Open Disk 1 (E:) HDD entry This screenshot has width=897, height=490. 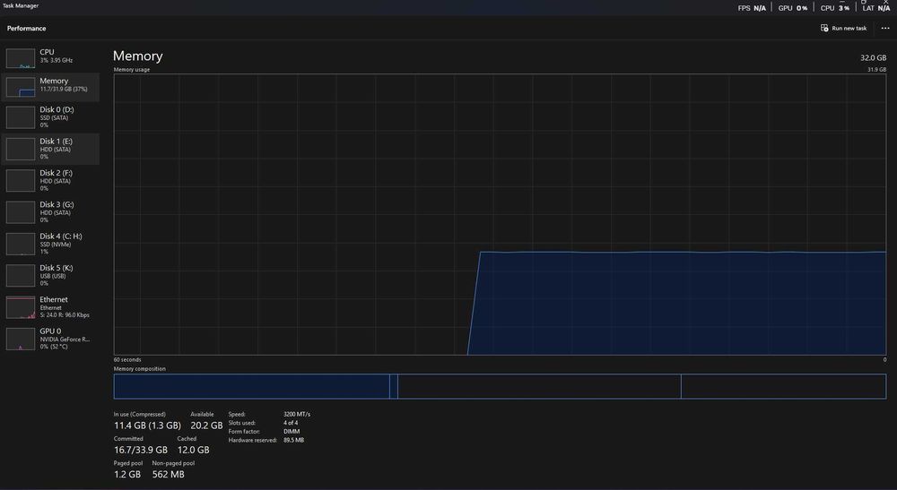pyautogui.click(x=50, y=149)
